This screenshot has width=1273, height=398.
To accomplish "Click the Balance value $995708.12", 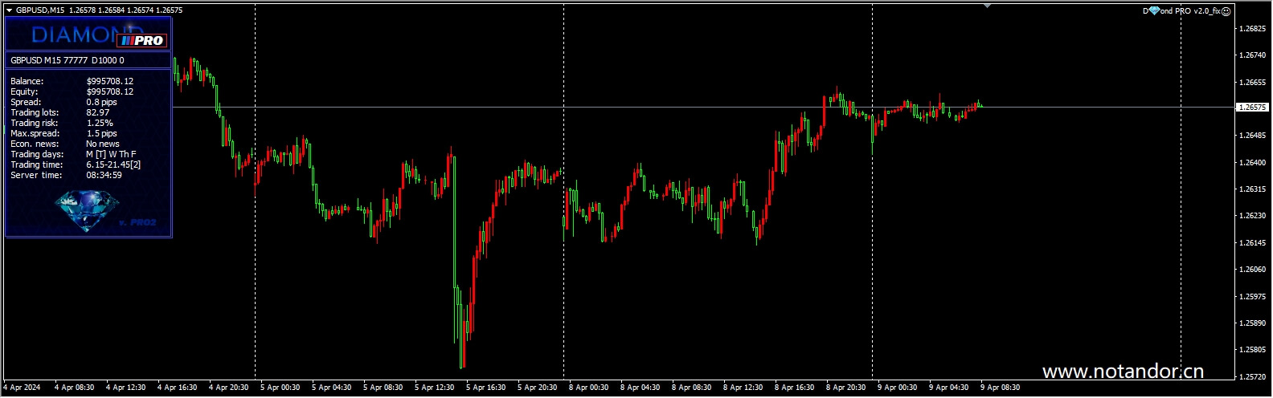I will pos(110,81).
